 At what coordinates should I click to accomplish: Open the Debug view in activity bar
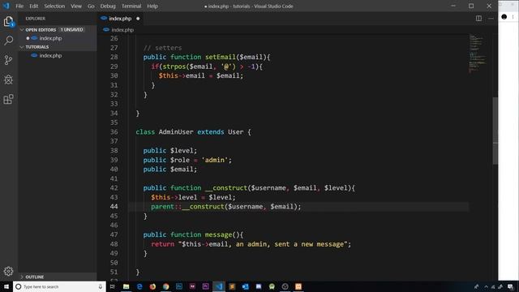click(x=8, y=79)
